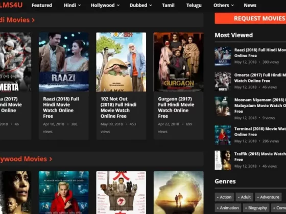Go to the Hollywood menu label

pos(103,5)
